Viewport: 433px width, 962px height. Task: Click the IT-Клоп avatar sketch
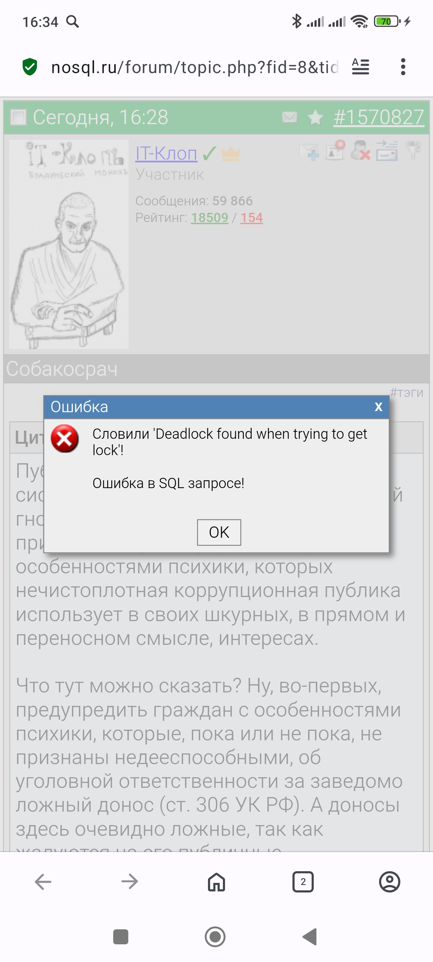click(69, 245)
